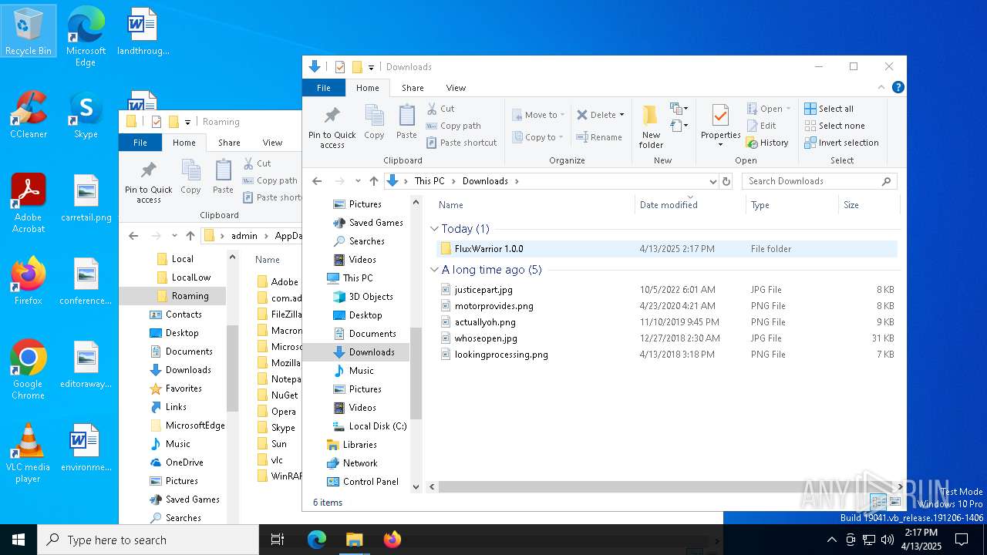Click the Search Downloads field
The image size is (987, 555).
pyautogui.click(x=820, y=181)
